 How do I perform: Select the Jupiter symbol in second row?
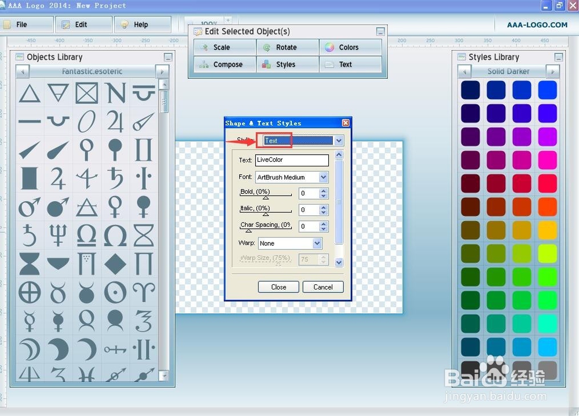115,121
